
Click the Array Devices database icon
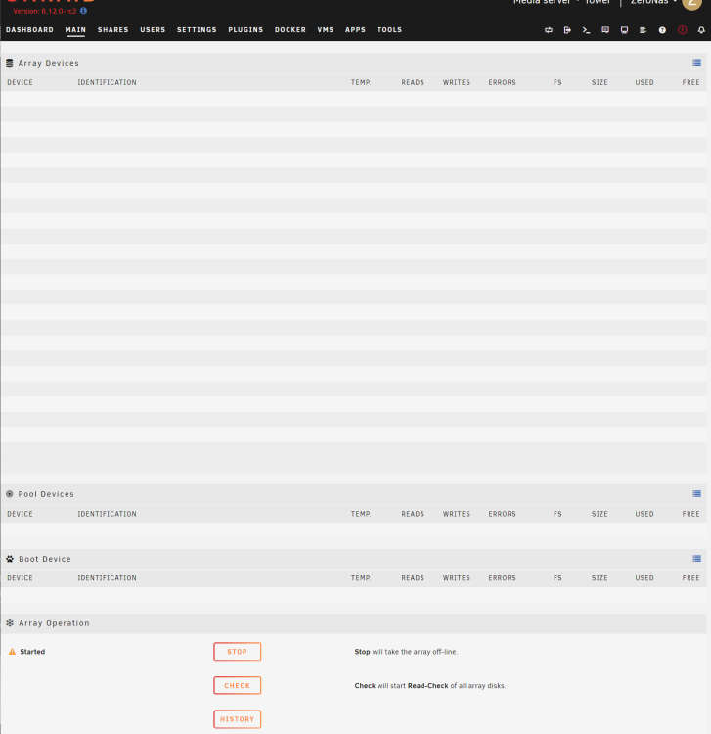click(x=10, y=63)
